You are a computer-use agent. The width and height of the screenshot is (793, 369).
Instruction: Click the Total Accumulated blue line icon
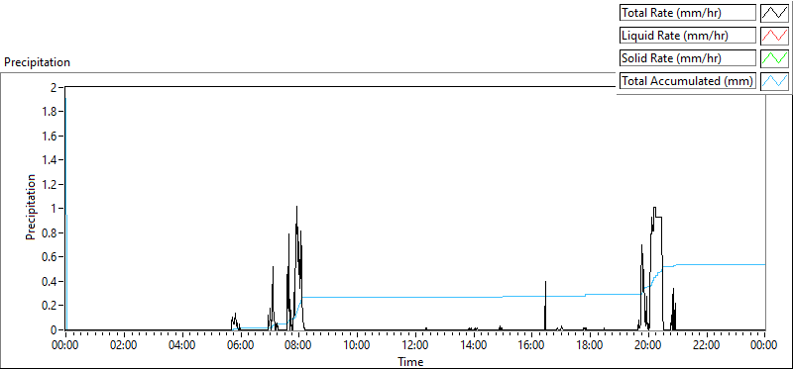(x=775, y=80)
